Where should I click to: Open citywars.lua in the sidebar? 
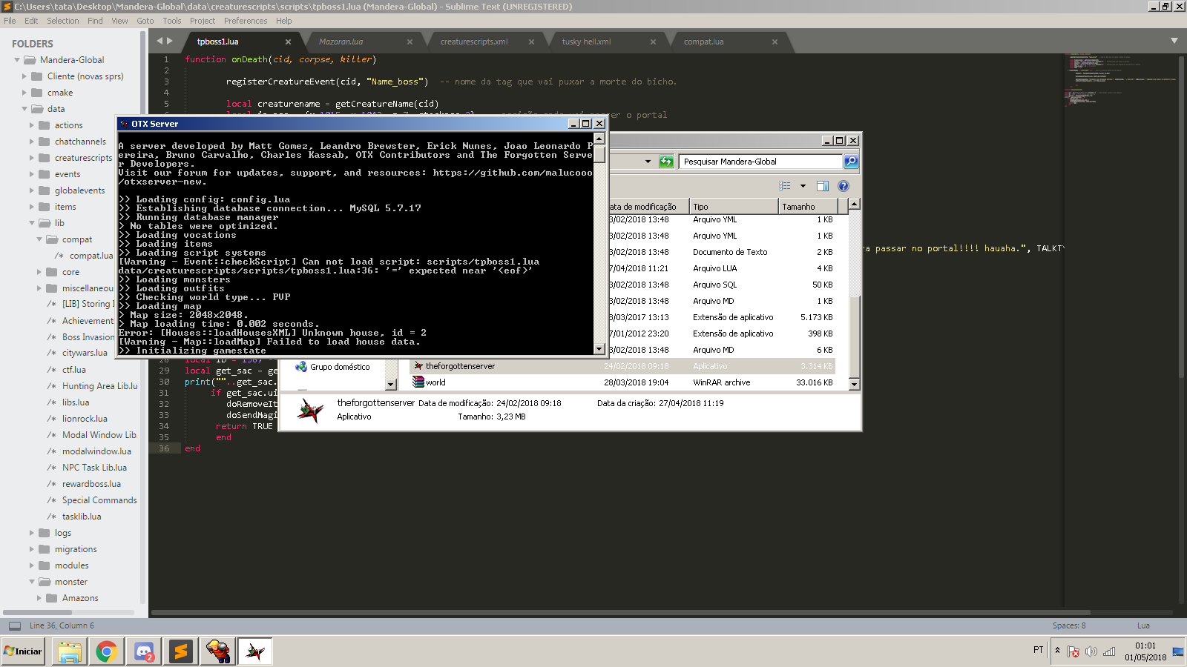85,353
